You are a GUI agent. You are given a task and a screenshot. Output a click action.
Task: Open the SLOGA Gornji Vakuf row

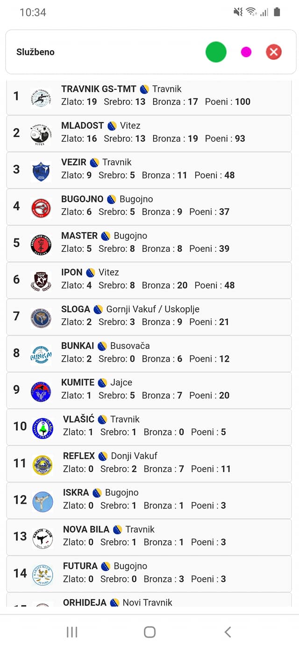pyautogui.click(x=149, y=316)
